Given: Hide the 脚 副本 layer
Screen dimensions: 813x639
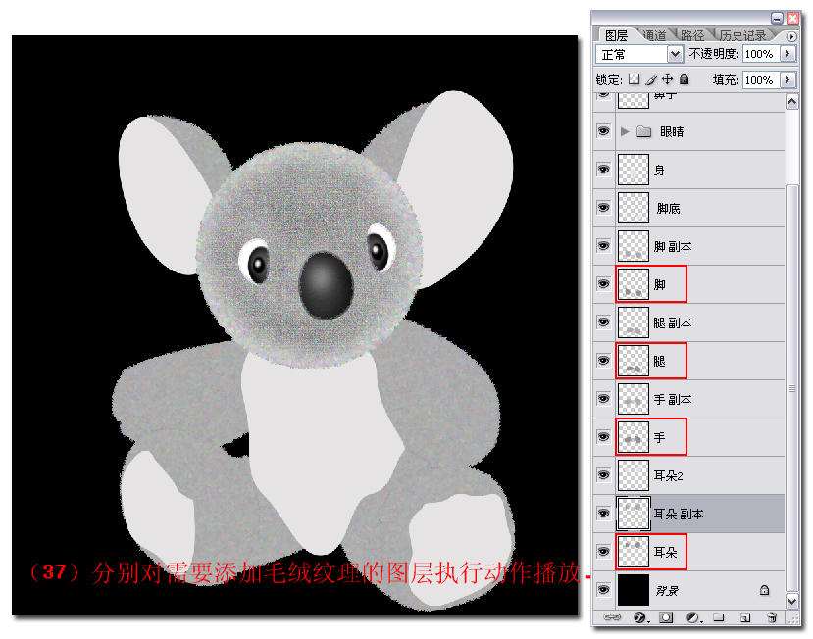Looking at the screenshot, I should coord(603,246).
